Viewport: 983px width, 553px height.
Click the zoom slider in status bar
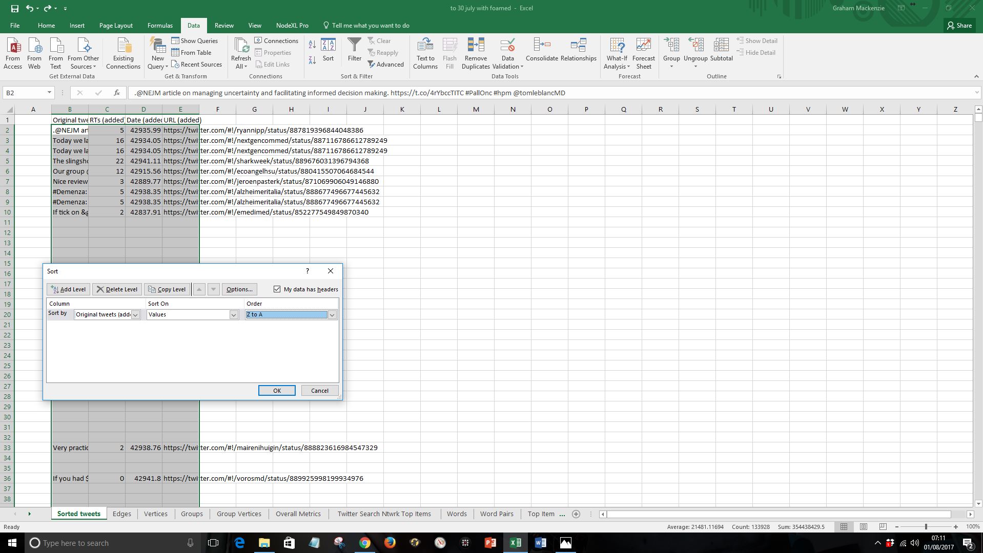pos(926,526)
